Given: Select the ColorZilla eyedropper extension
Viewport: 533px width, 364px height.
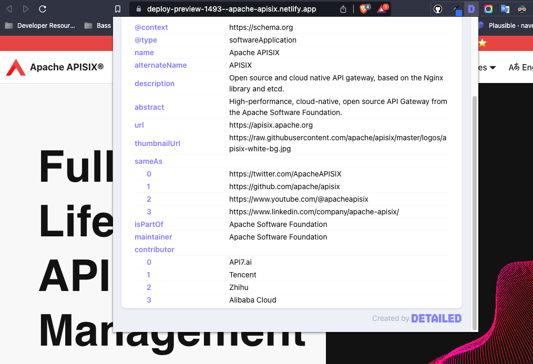Looking at the screenshot, I should (x=455, y=9).
